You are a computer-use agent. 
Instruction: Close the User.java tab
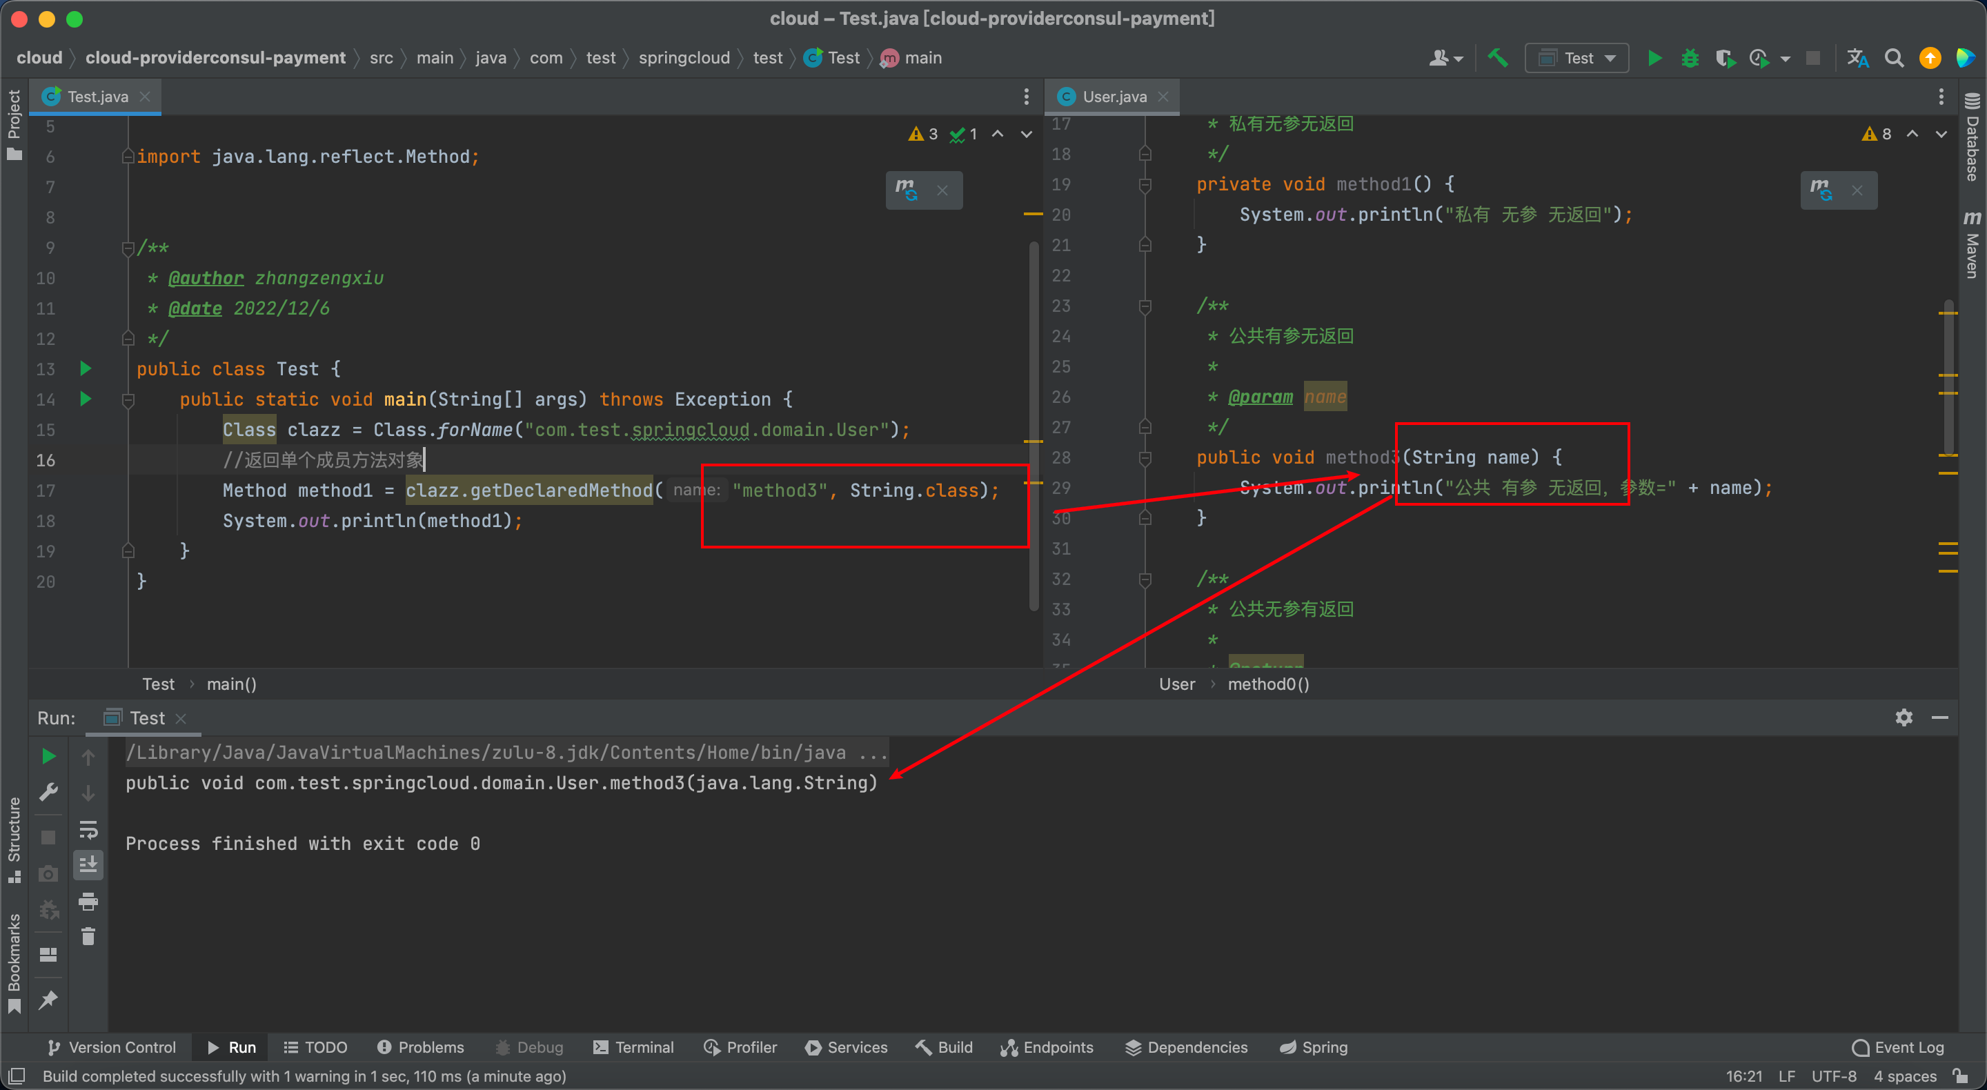click(1163, 97)
